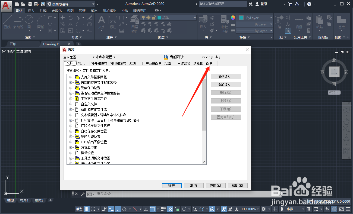
Task: Expand the 绘图 ribbon panel
Action: coord(29,37)
